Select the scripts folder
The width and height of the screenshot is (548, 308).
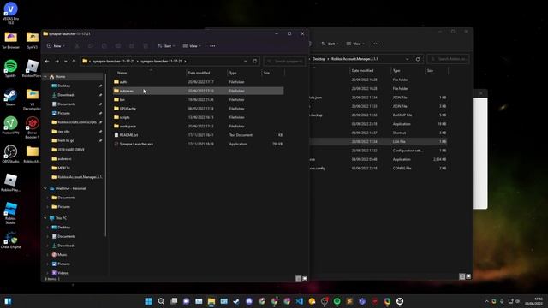click(198, 117)
